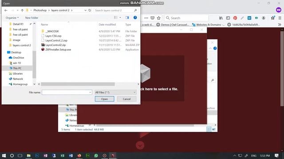
Task: Click layers control 2 in address breadcrumb
Action: coord(60,10)
